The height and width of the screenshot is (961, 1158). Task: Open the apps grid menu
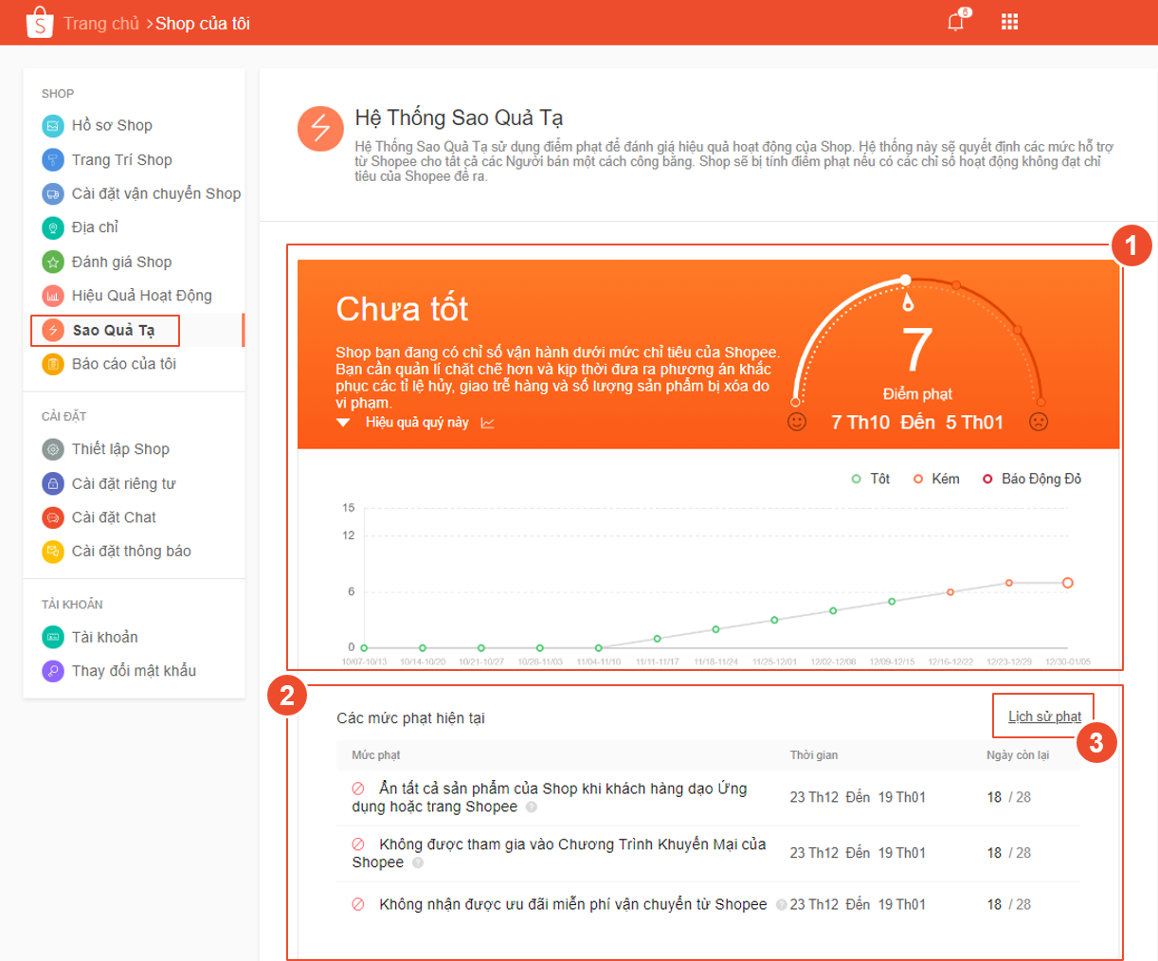click(1009, 22)
